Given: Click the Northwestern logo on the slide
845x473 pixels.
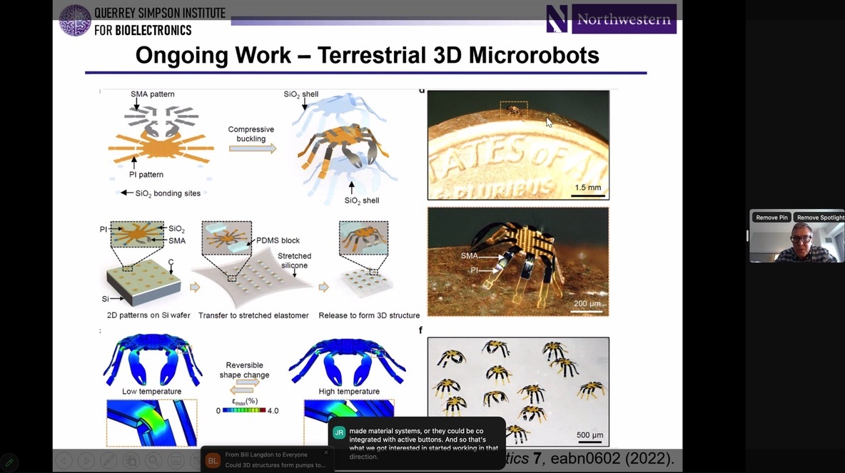Looking at the screenshot, I should click(611, 19).
